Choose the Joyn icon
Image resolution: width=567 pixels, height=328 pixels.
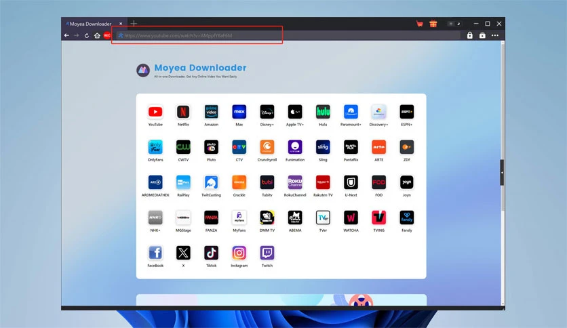pos(407,182)
